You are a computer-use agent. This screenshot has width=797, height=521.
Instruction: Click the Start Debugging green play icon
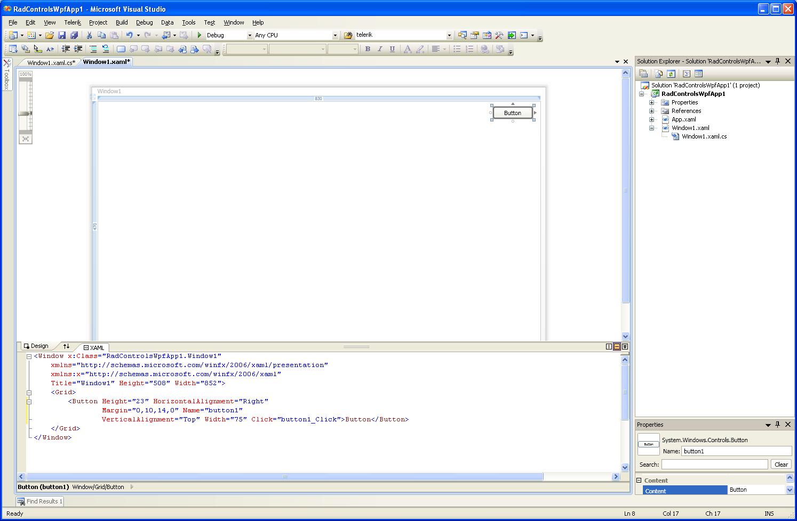[x=199, y=35]
